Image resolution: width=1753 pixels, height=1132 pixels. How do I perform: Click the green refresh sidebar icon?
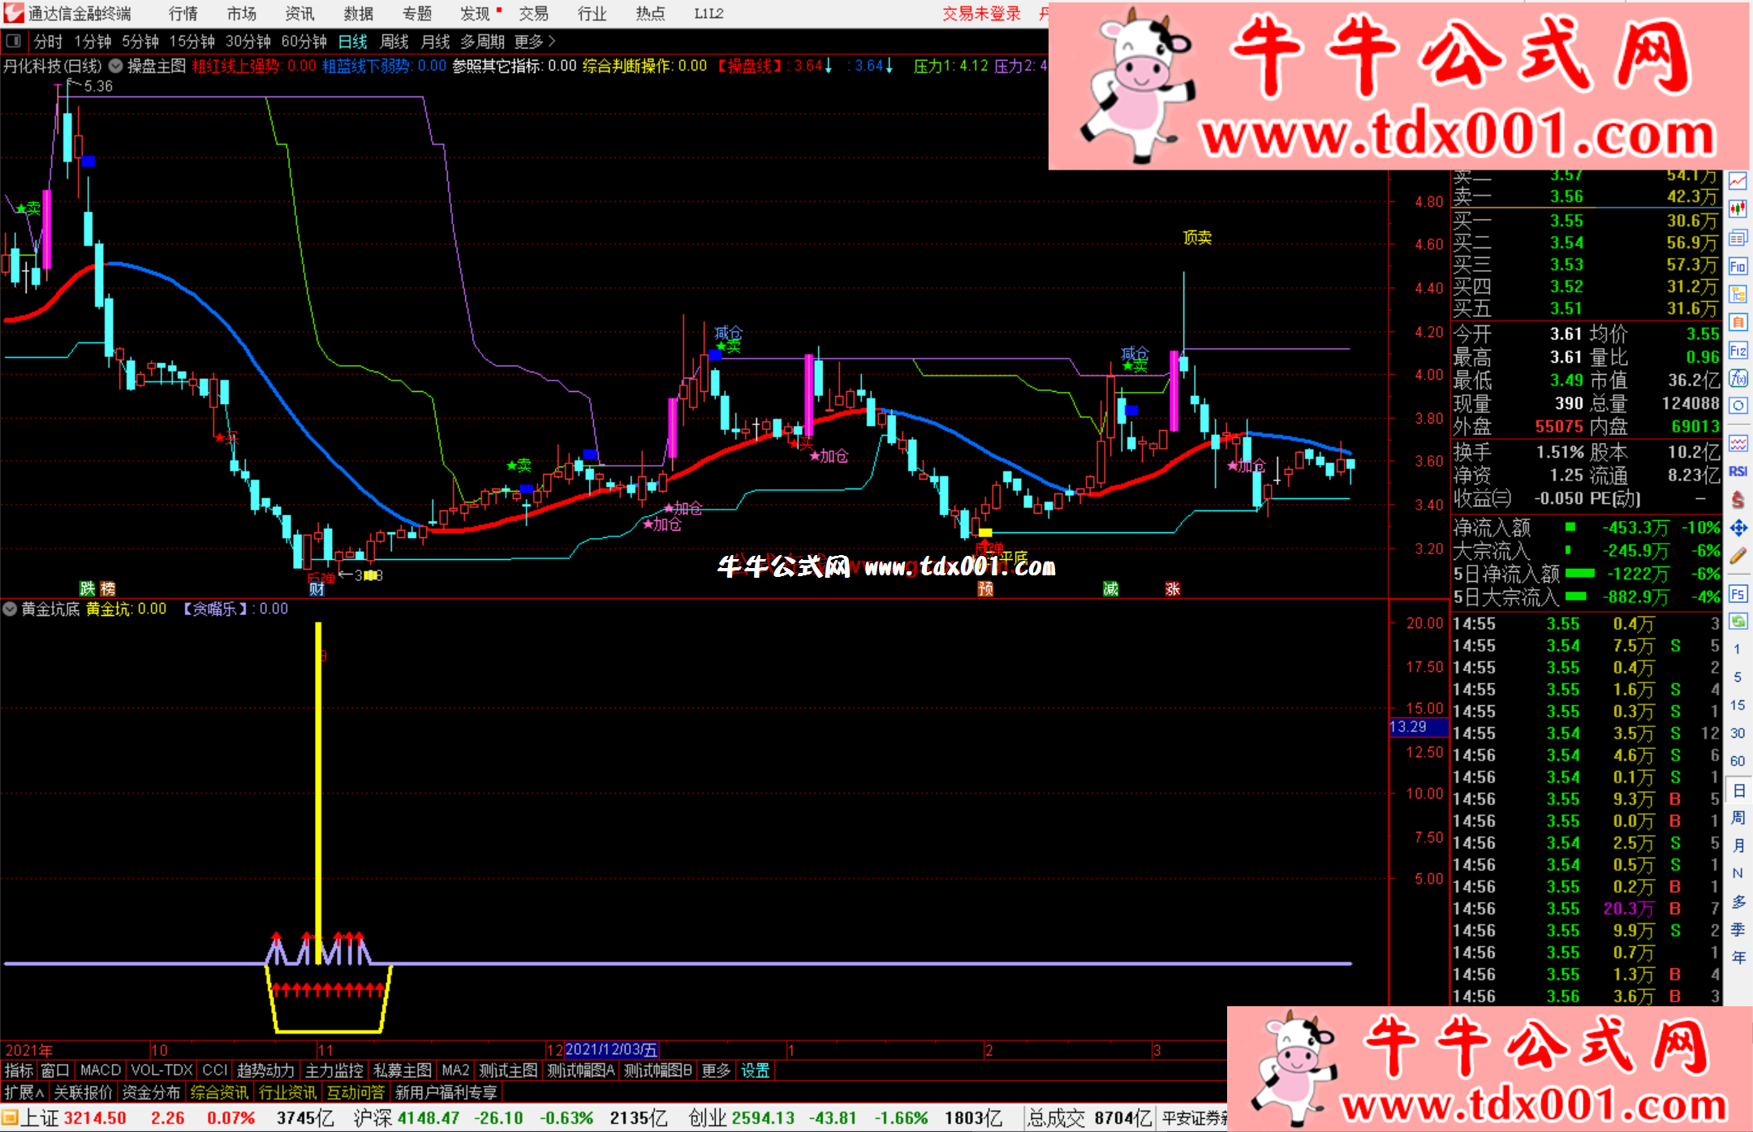(x=1738, y=622)
